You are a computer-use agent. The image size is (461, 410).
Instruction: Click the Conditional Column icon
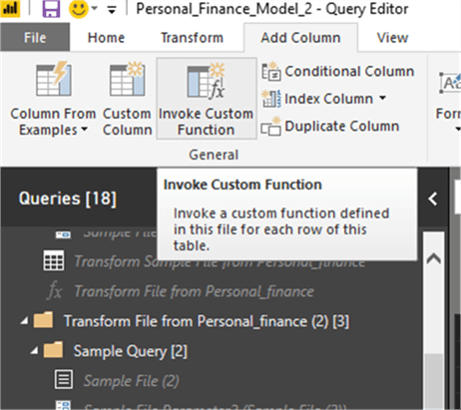point(271,71)
